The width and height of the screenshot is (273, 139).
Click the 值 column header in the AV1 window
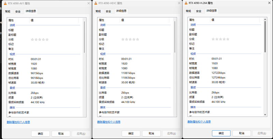pyautogui.click(x=54, y=20)
